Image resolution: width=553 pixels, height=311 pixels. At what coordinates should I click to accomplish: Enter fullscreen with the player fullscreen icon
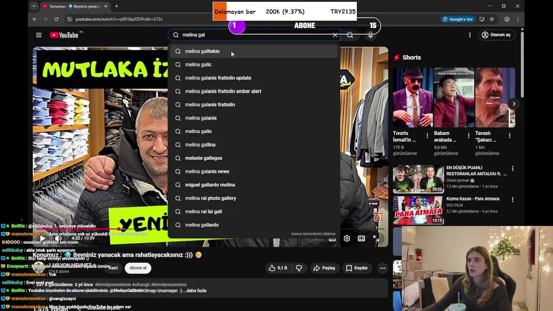pyautogui.click(x=376, y=238)
